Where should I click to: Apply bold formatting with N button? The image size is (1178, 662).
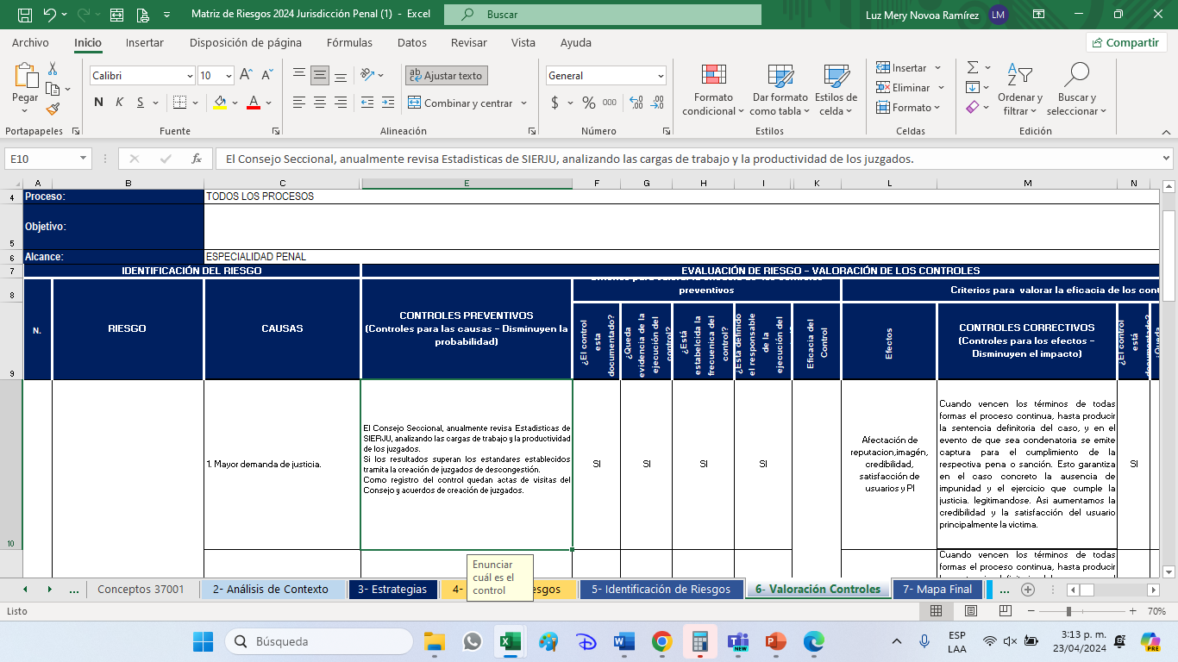98,103
